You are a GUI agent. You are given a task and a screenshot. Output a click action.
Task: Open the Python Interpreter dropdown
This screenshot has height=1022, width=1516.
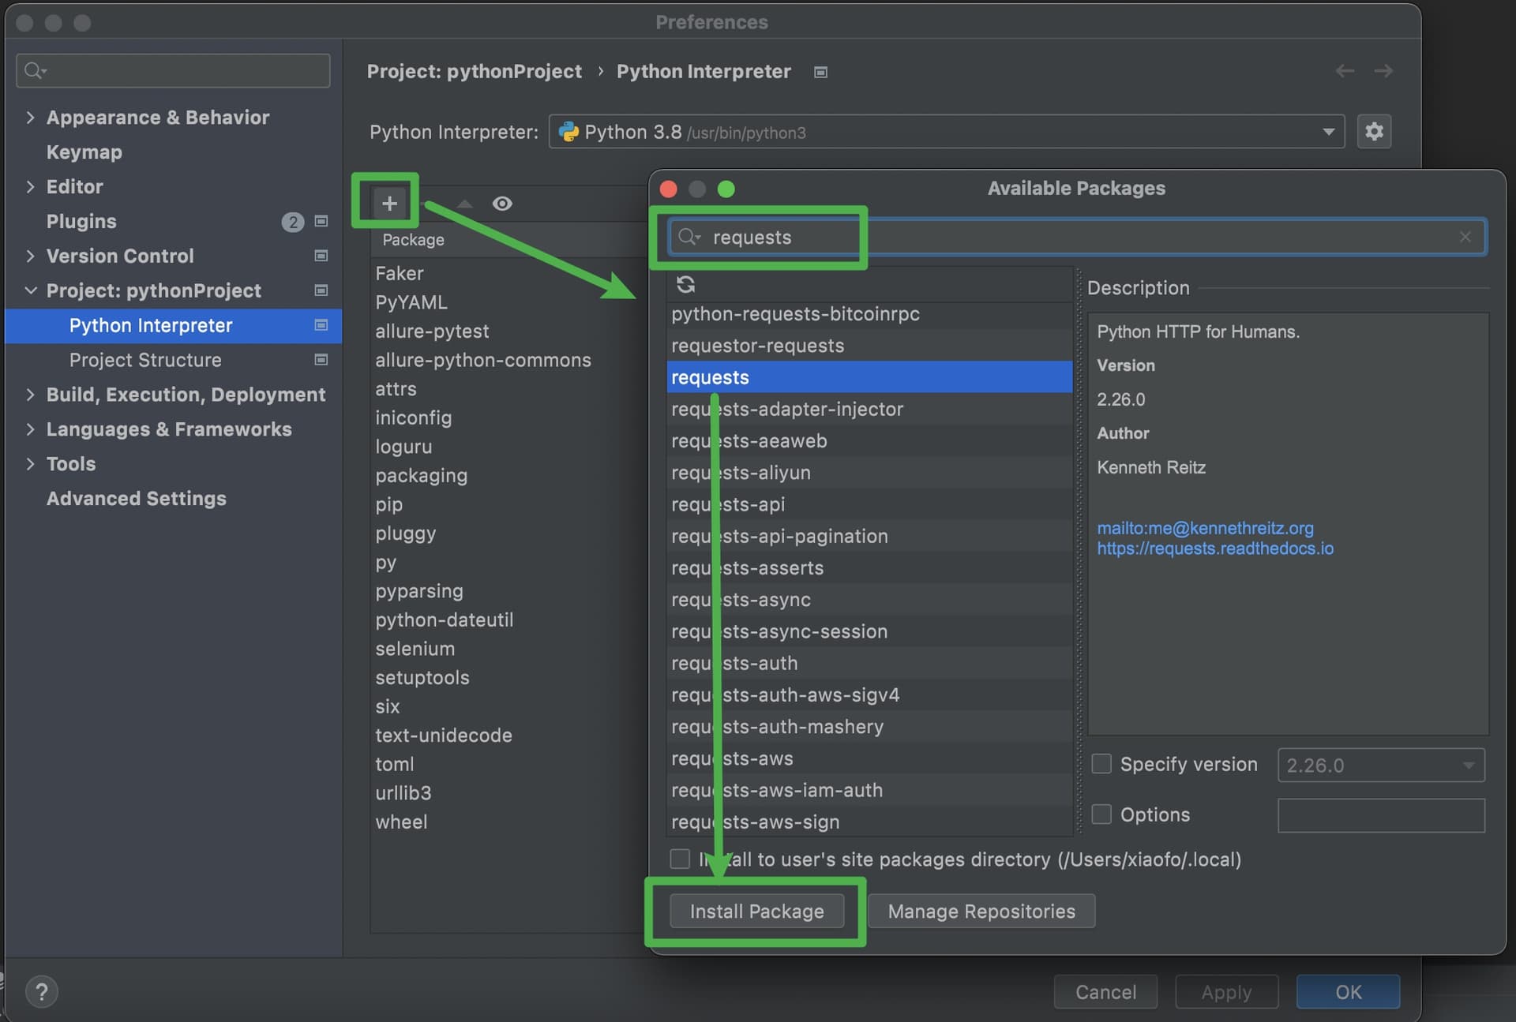tap(947, 132)
